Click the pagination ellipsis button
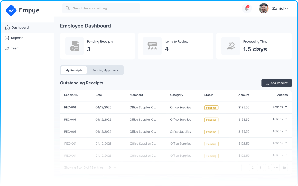 [x=276, y=167]
